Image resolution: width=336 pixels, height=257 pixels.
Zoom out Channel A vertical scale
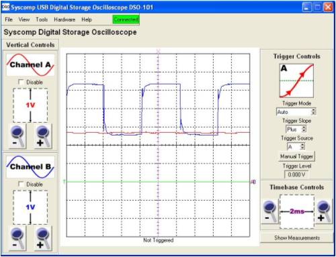point(17,136)
